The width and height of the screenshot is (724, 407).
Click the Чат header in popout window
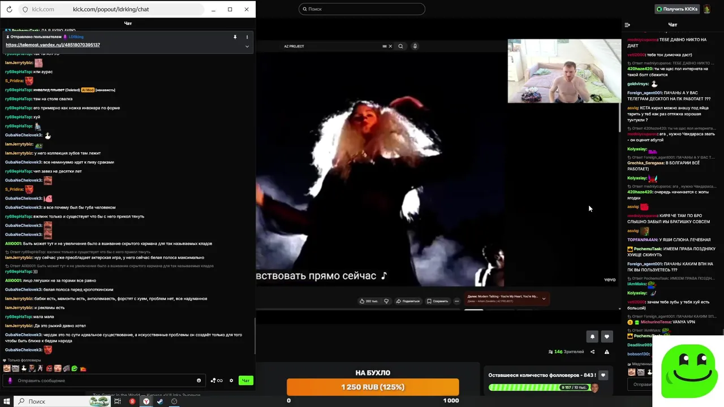coord(128,23)
